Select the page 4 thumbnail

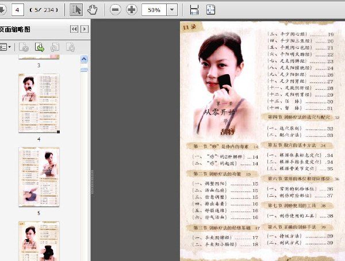pos(39,103)
